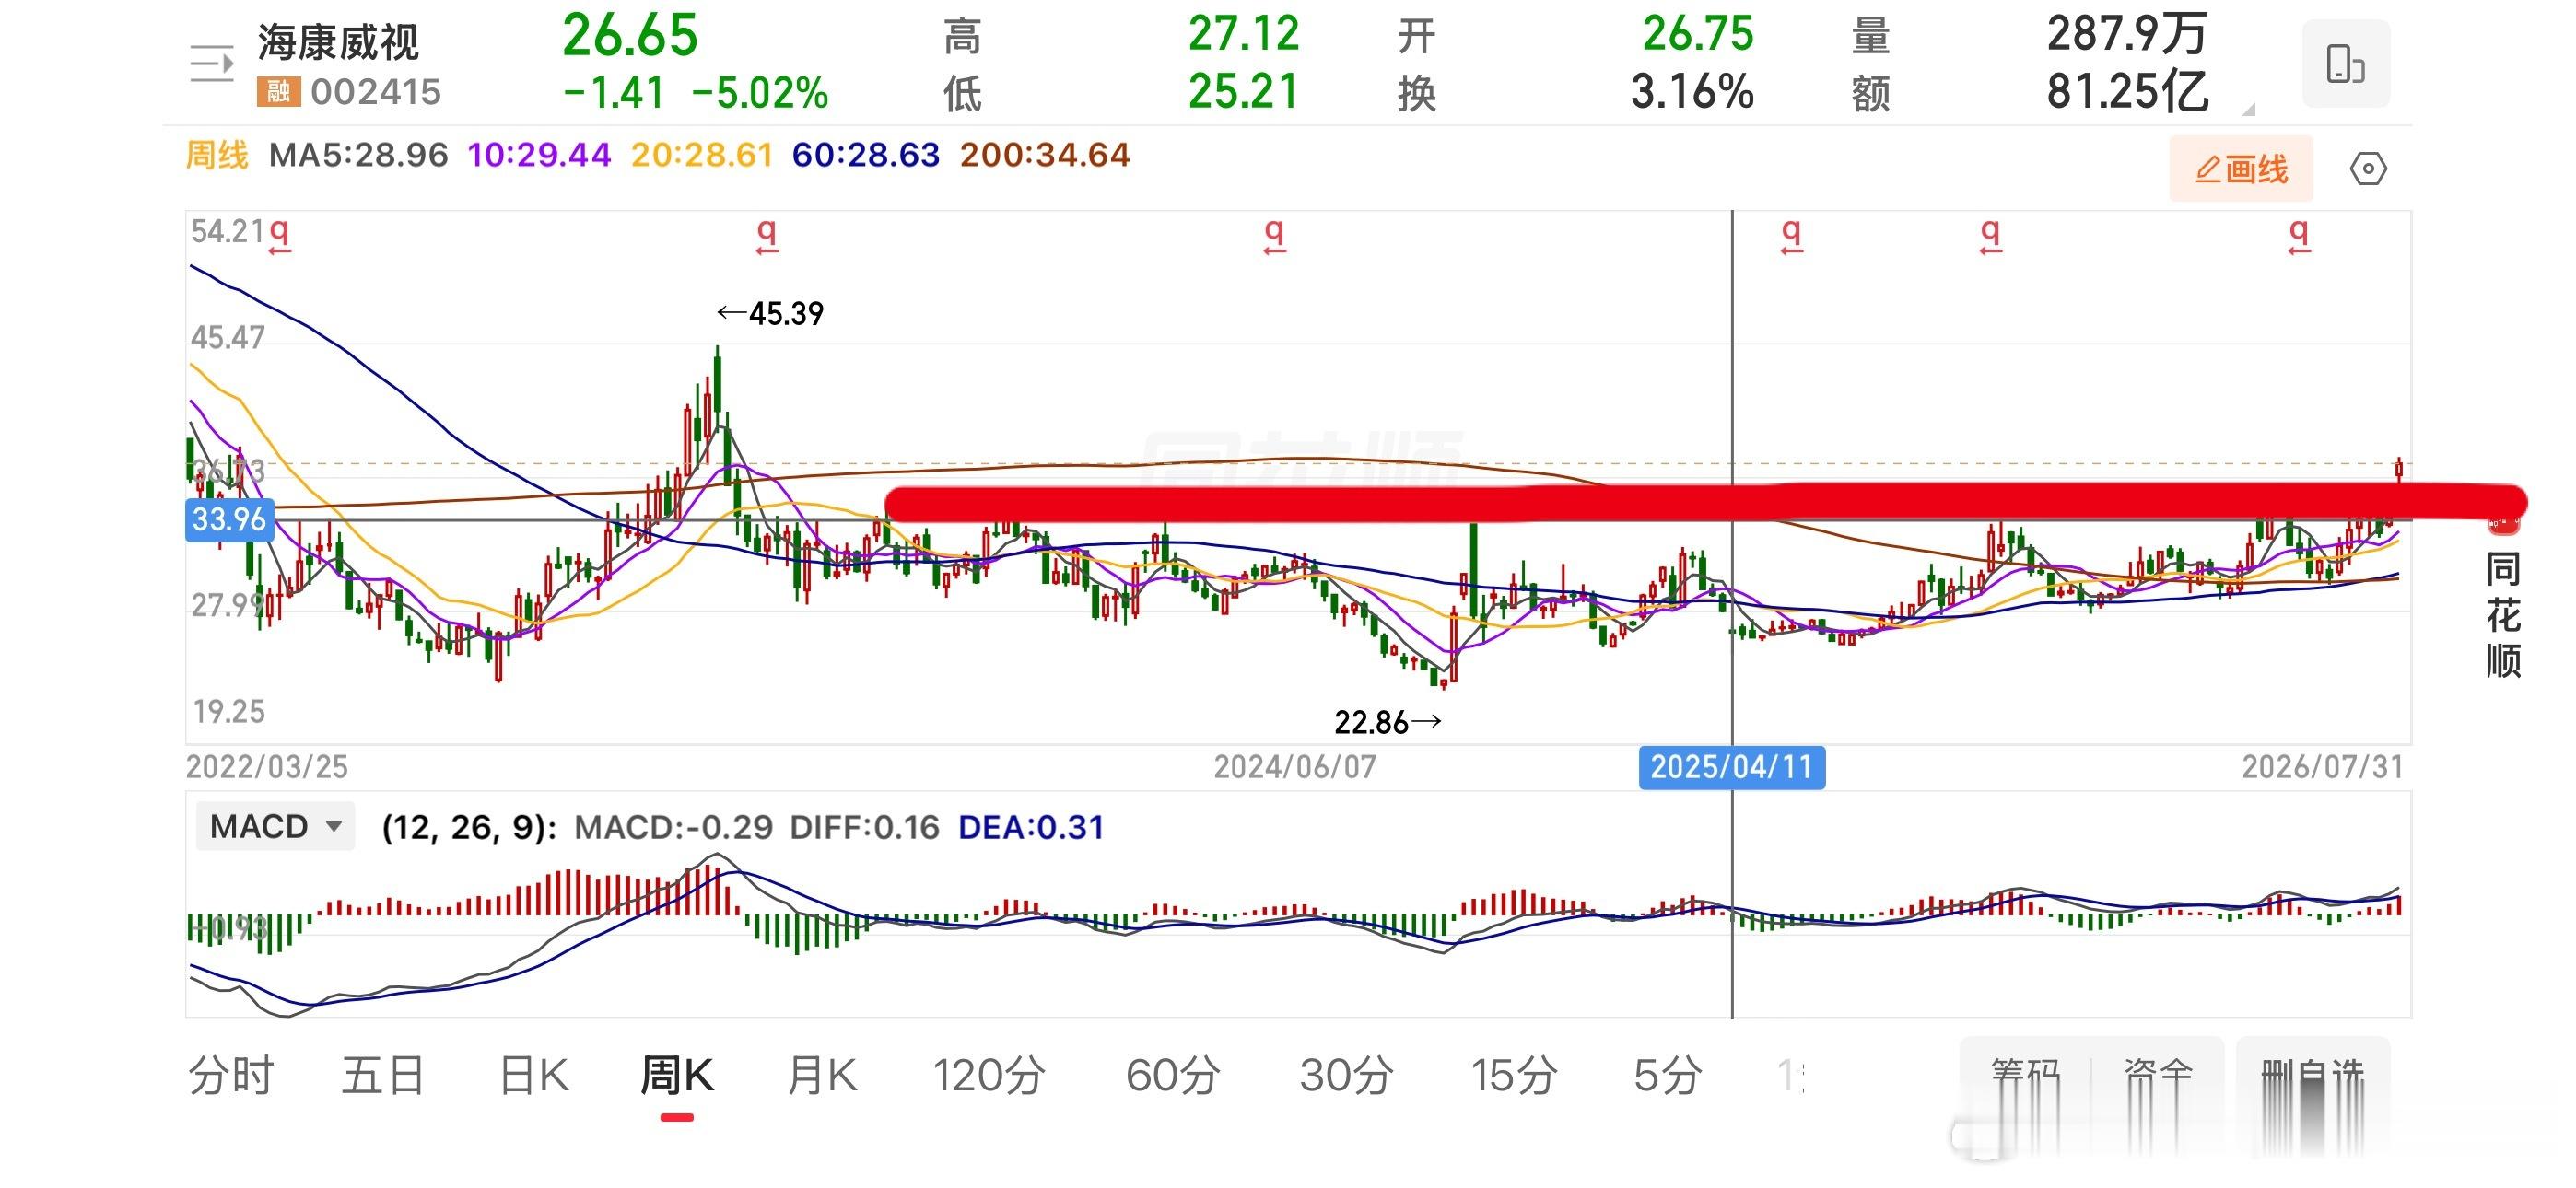Tap the high price 27.12
The height and width of the screenshot is (1188, 2576).
[1244, 34]
